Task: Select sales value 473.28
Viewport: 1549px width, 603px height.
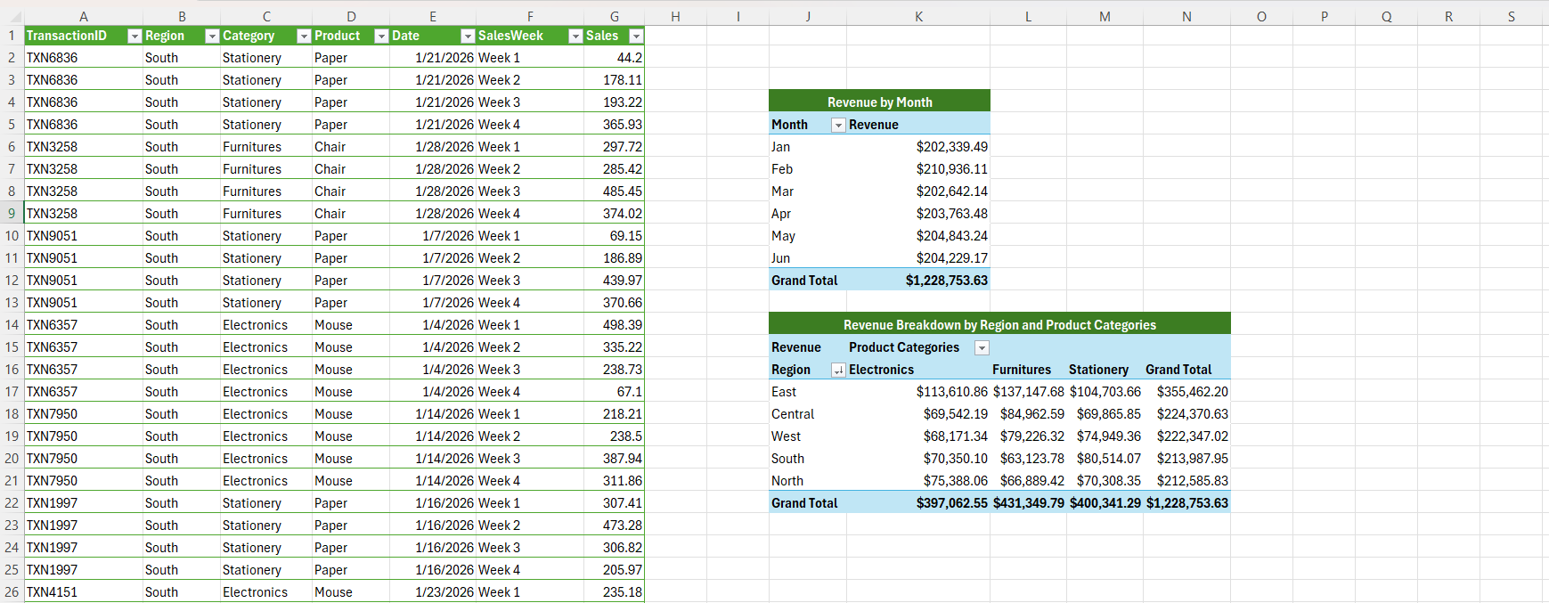Action: pos(615,525)
